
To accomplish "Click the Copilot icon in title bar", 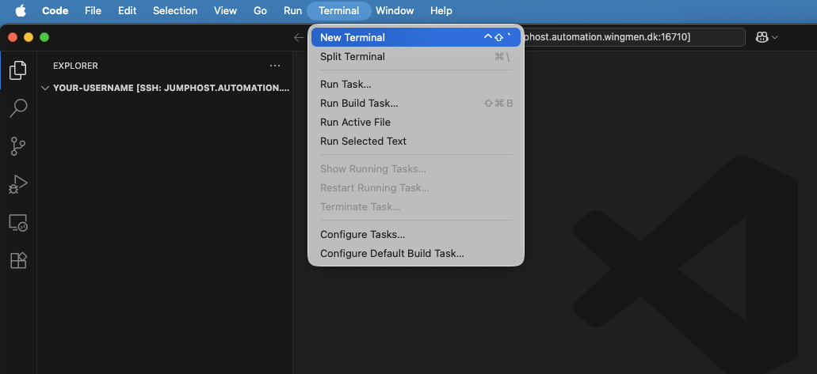I will [762, 37].
